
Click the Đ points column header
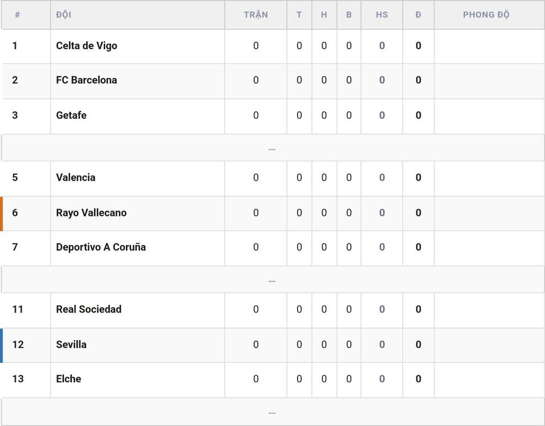(x=418, y=15)
